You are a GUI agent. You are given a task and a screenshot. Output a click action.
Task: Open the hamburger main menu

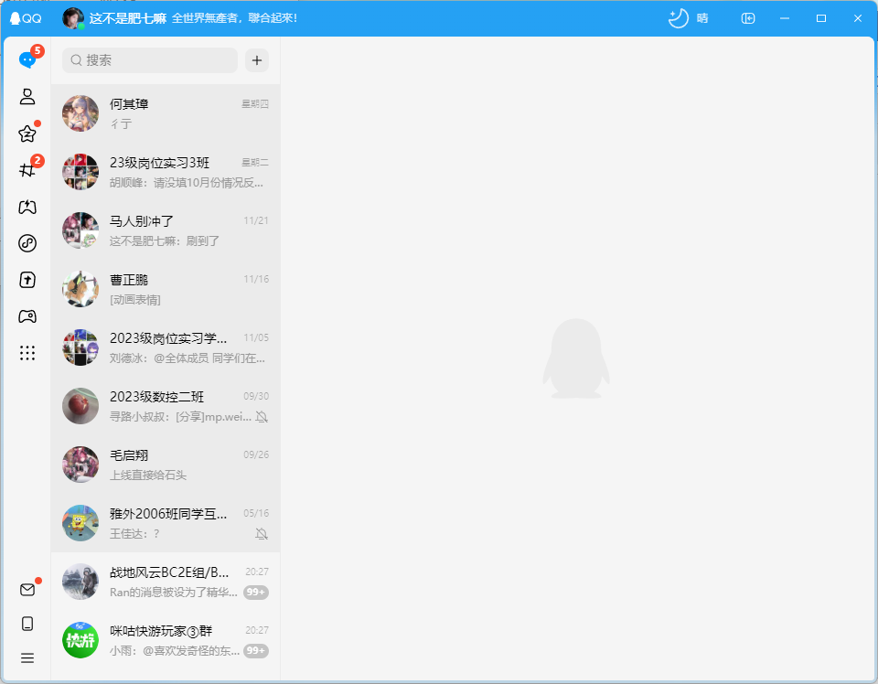(27, 657)
